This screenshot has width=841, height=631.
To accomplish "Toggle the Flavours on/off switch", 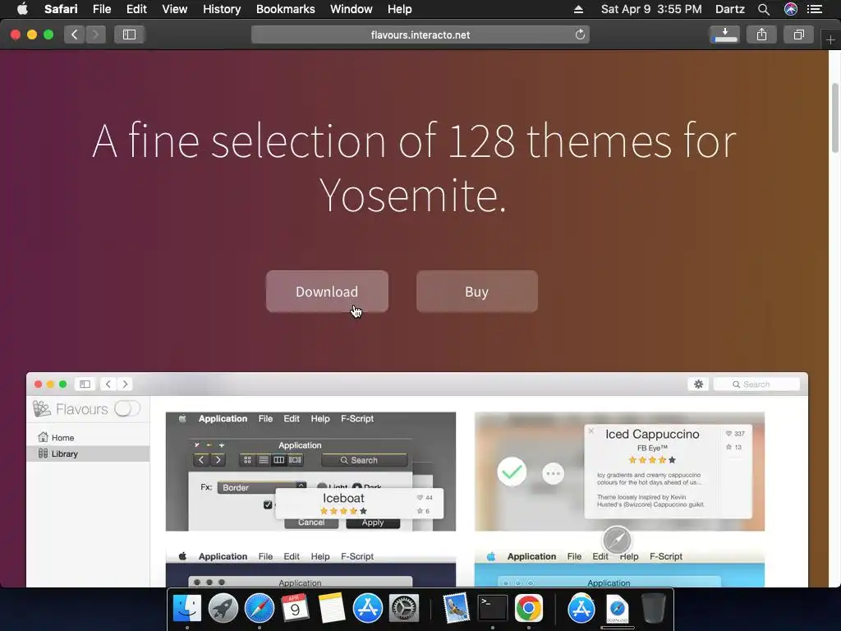I will point(127,409).
